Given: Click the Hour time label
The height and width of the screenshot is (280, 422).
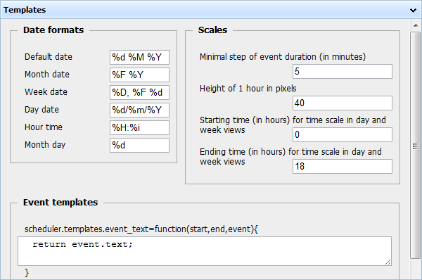Looking at the screenshot, I should [44, 127].
